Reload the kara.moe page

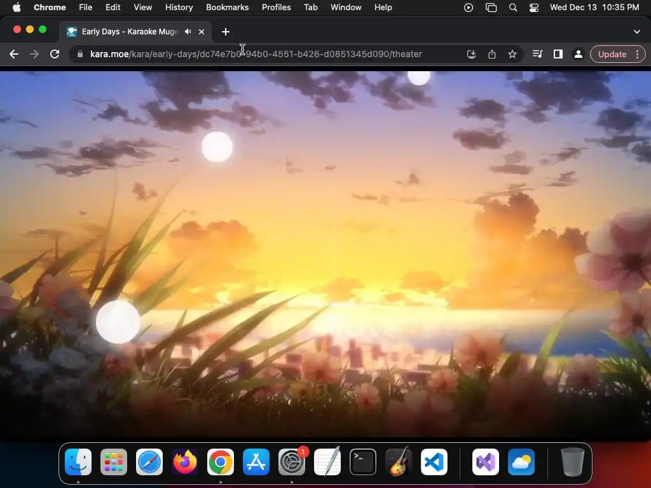click(x=55, y=54)
